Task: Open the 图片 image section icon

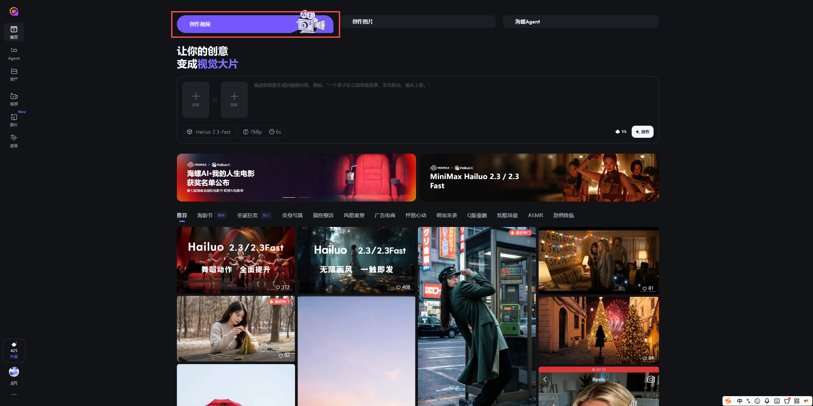Action: 14,120
